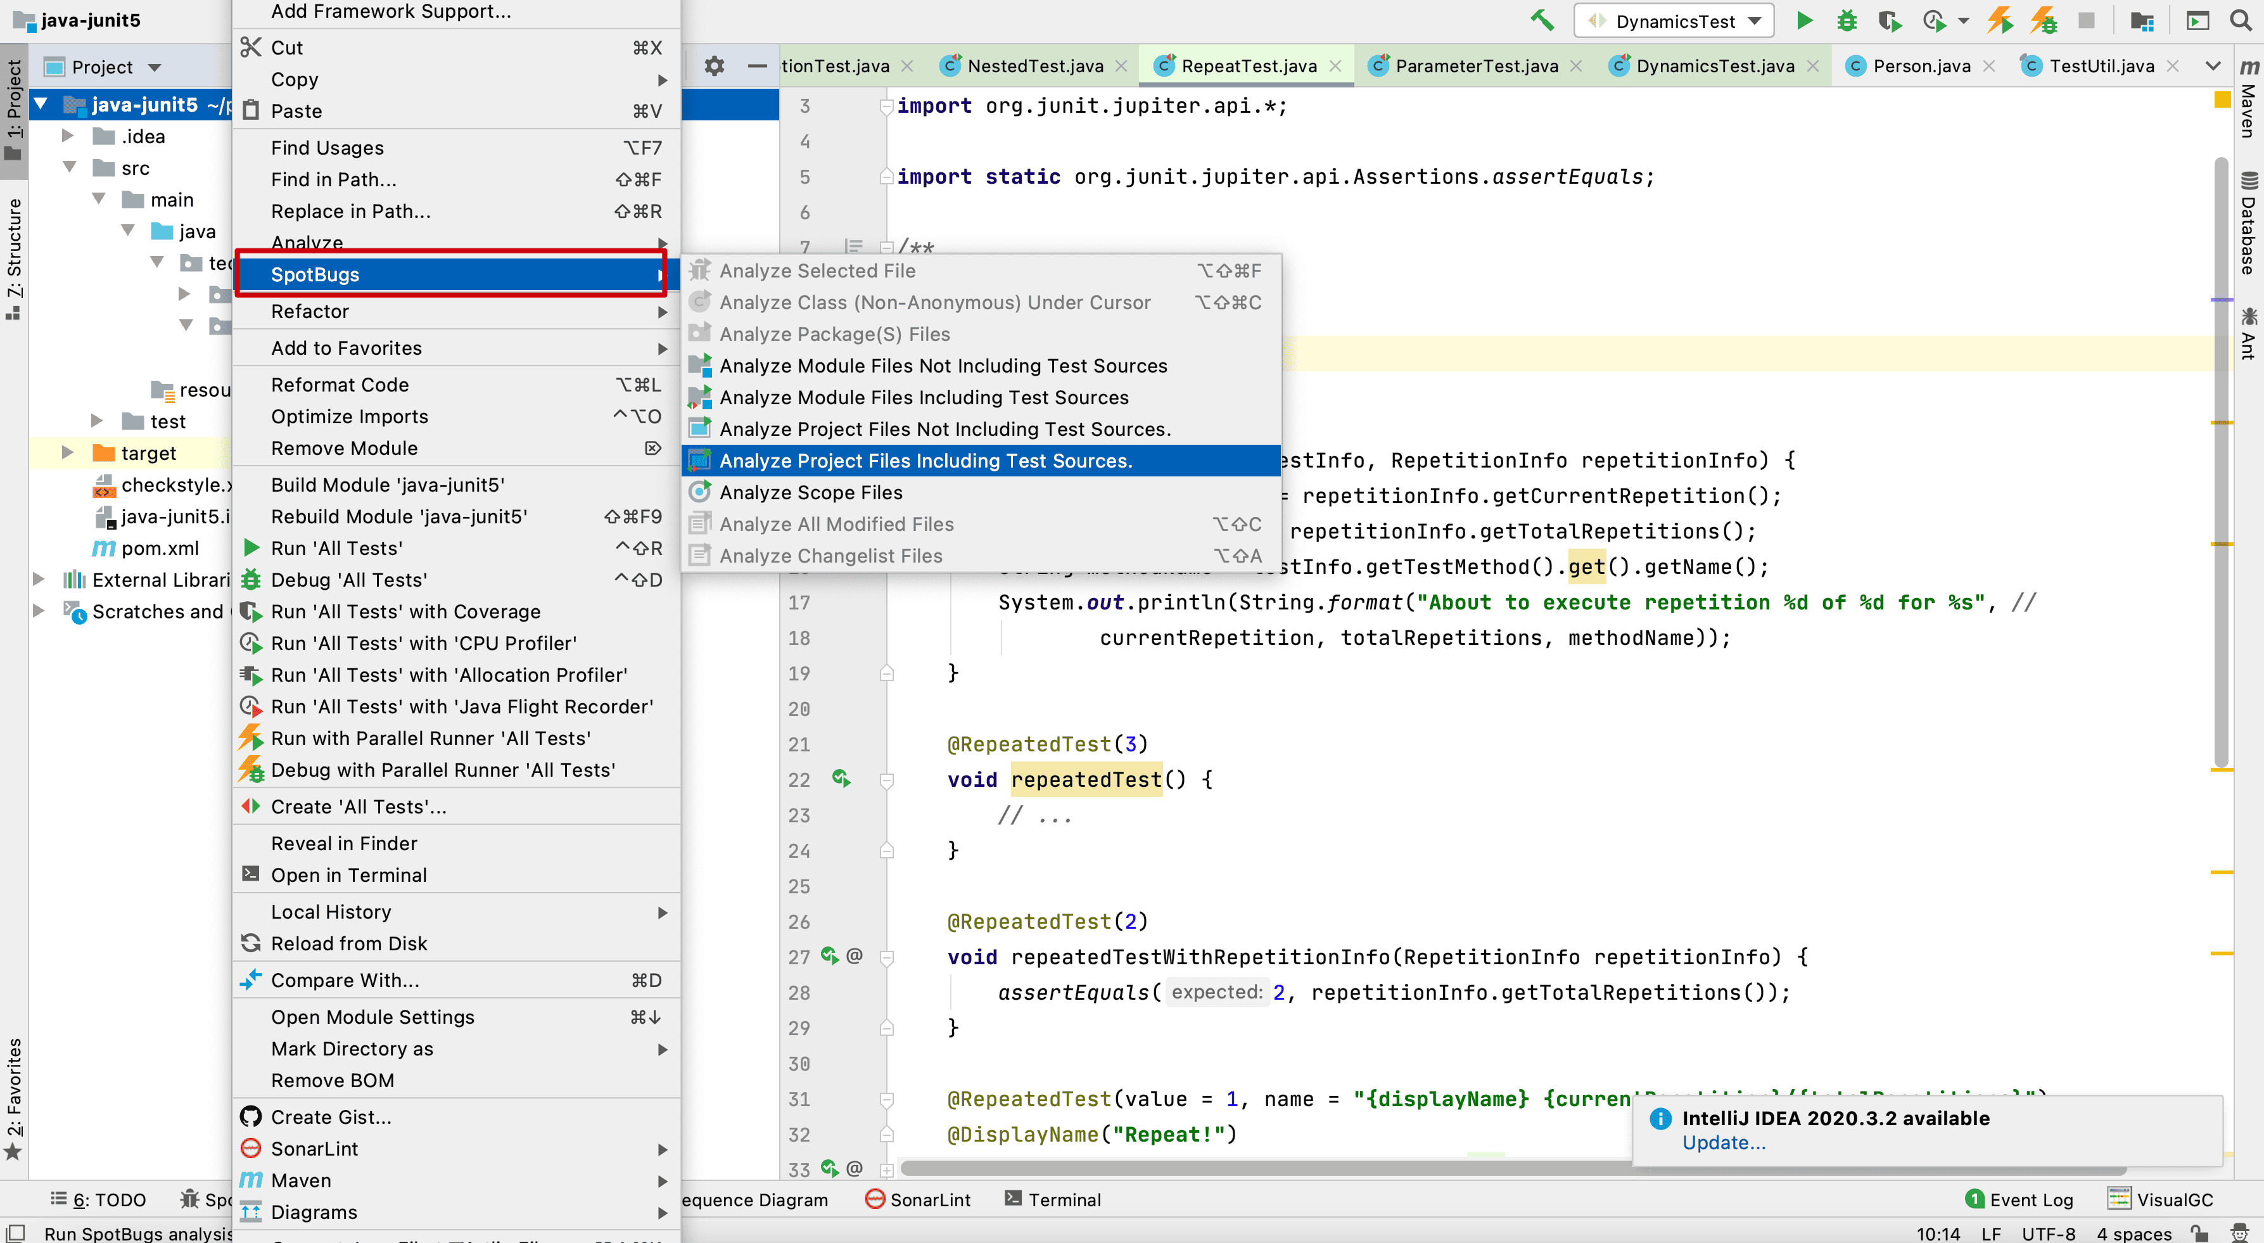2264x1243 pixels.
Task: Expand the target folder in project tree
Action: click(68, 453)
